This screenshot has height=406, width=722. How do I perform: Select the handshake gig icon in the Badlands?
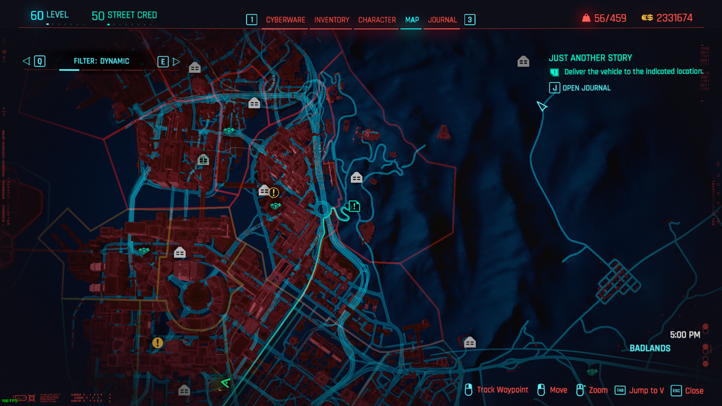coord(592,372)
